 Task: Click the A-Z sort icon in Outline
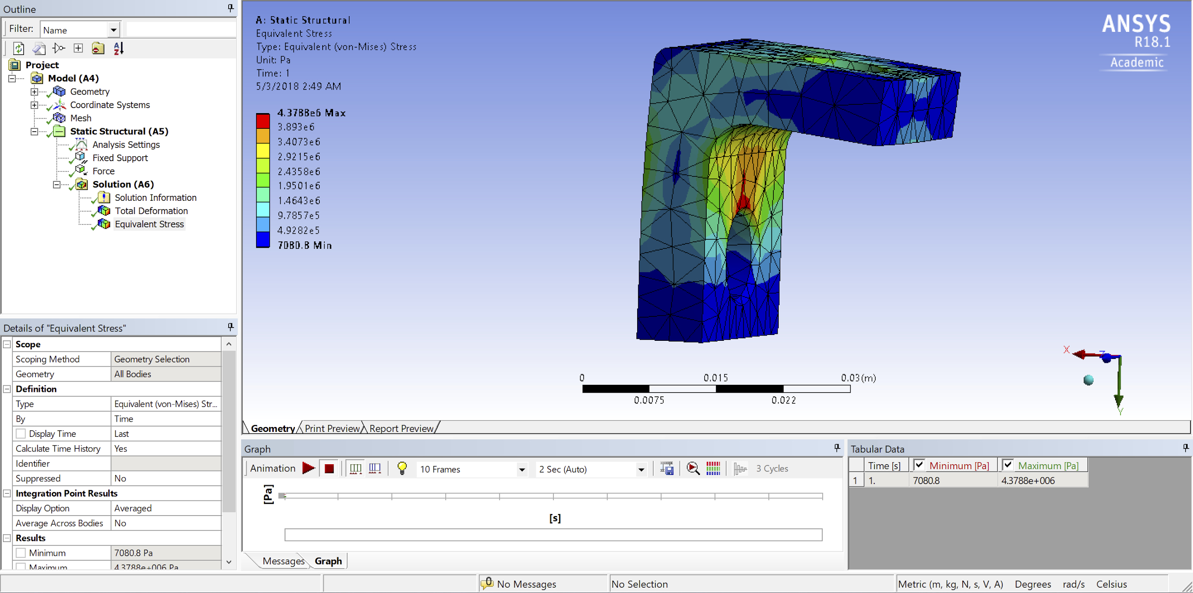(x=119, y=48)
